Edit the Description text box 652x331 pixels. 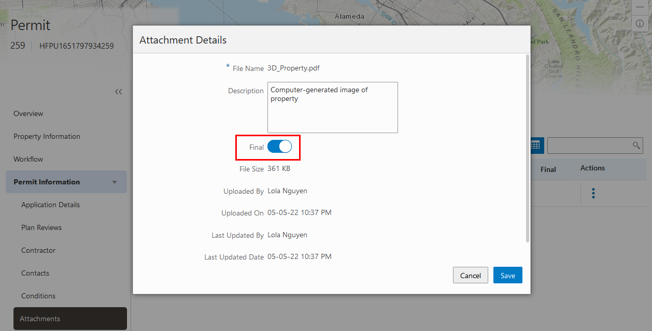pyautogui.click(x=332, y=107)
